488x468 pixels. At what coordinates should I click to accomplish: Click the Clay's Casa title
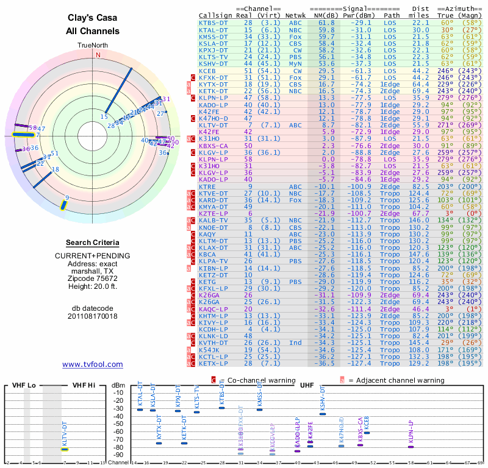[x=93, y=18]
